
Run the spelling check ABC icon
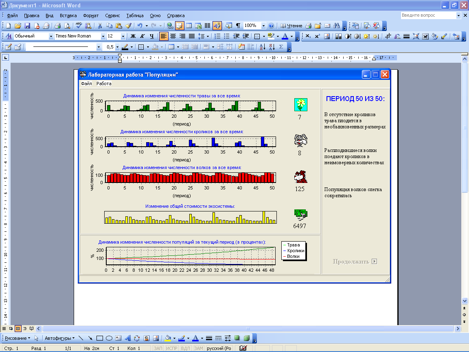tap(79, 26)
